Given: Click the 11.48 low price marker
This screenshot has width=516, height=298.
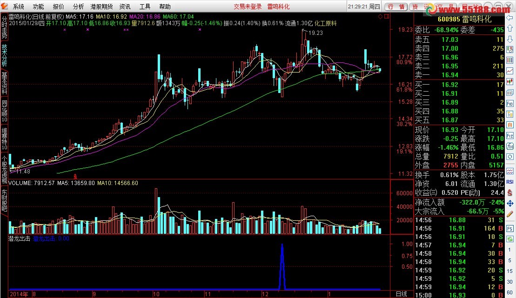Looking at the screenshot, I should coord(23,171).
